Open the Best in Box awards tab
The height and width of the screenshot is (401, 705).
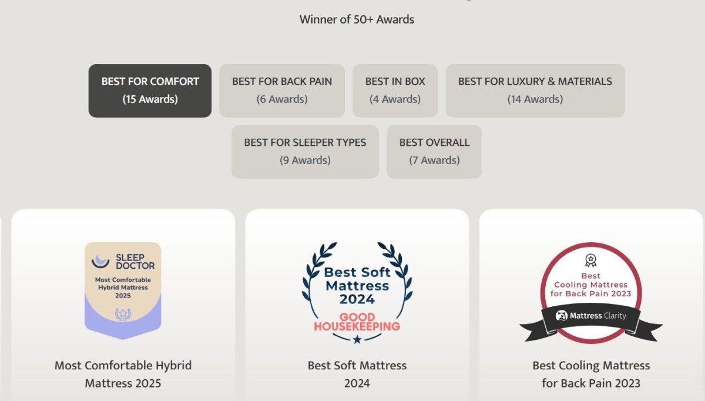click(395, 91)
